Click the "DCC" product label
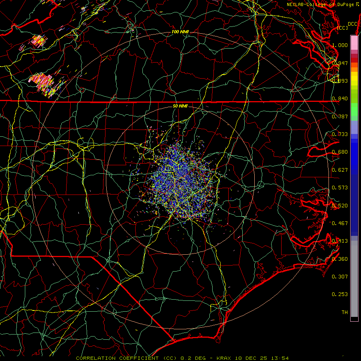The width and height of the screenshot is (361, 361). click(352, 24)
